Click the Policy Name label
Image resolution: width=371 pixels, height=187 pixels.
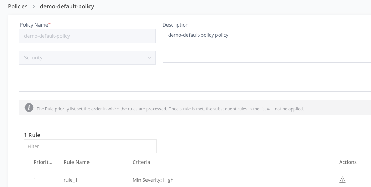[35, 25]
